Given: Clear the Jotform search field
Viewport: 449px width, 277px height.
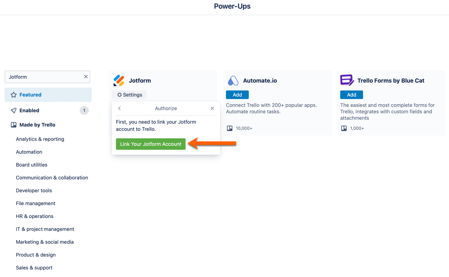Looking at the screenshot, I should pyautogui.click(x=86, y=76).
